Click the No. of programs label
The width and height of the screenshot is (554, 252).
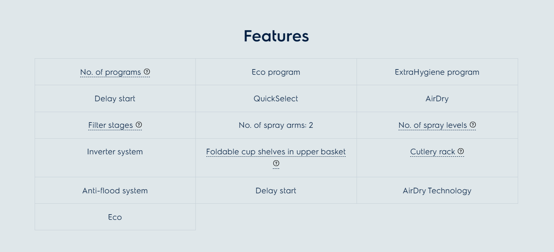coord(110,72)
